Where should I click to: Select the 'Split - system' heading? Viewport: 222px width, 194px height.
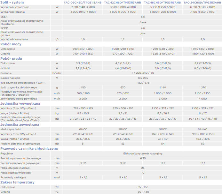coord(12,3)
